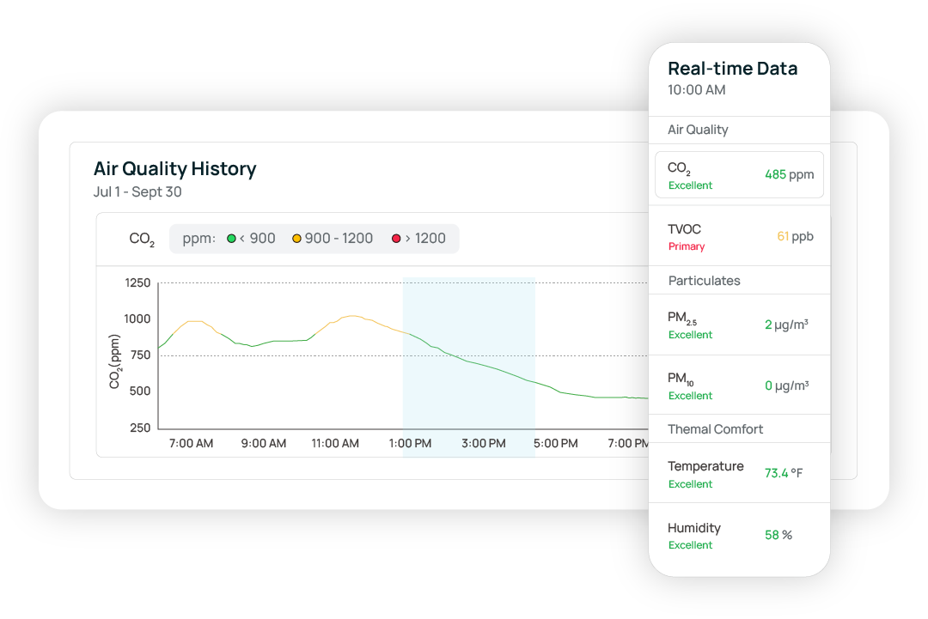Click the 3:00 PM axis label
Screen dimensions: 928x619
pos(483,443)
